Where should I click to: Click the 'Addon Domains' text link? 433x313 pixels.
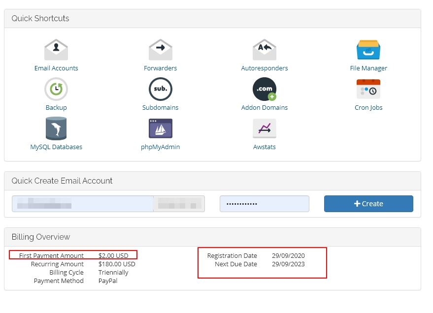[x=265, y=108]
